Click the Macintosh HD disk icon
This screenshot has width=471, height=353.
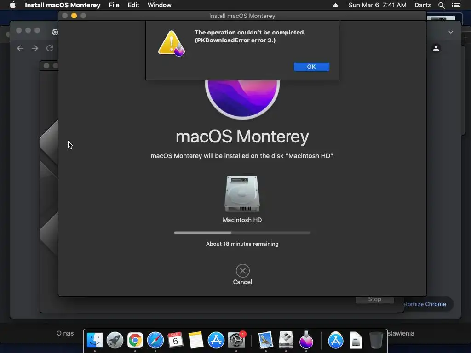242,194
